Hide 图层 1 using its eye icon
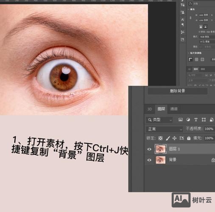The width and height of the screenshot is (215, 212). click(x=149, y=149)
